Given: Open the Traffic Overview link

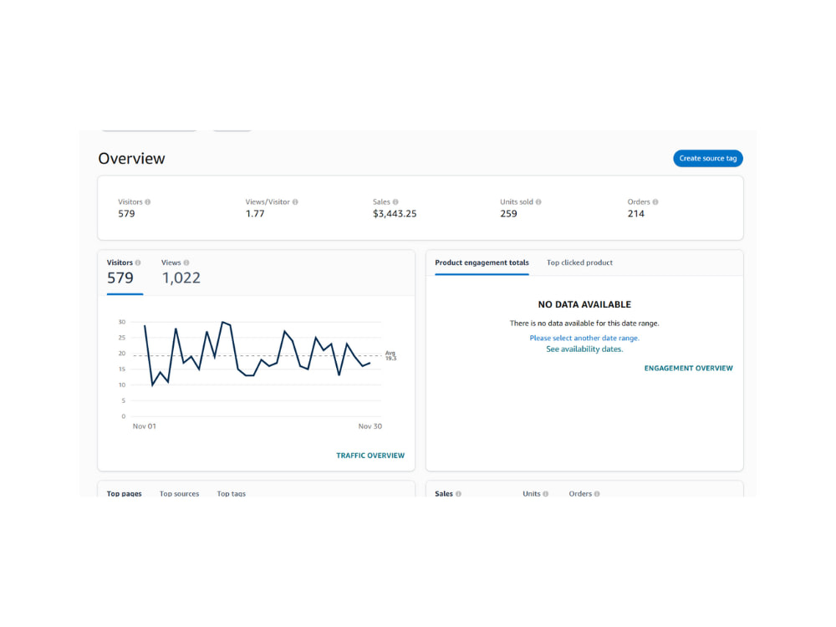Looking at the screenshot, I should tap(370, 456).
